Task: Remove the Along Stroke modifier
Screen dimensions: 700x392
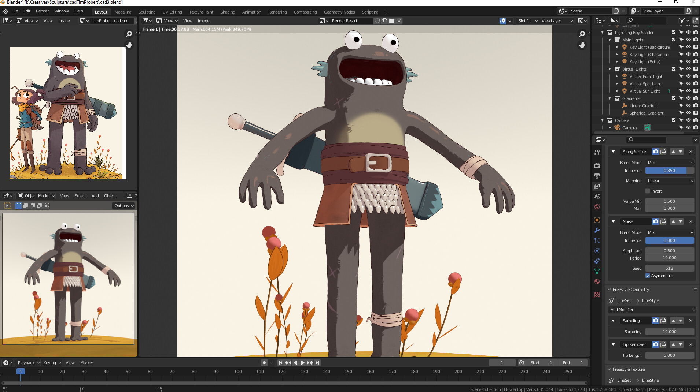Action: (691, 152)
